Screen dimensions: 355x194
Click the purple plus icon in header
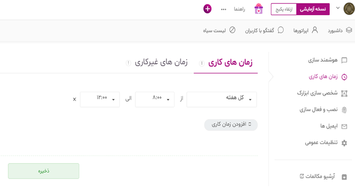(x=208, y=9)
